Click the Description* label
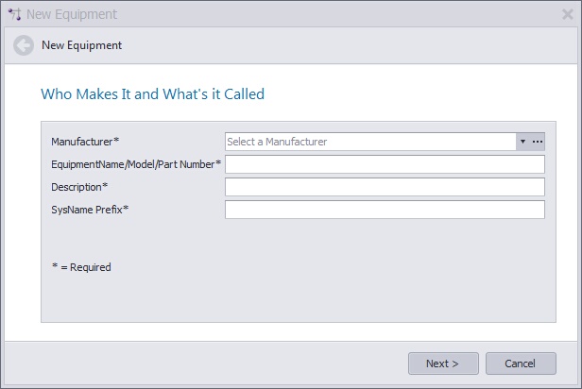The height and width of the screenshot is (389, 582). (x=79, y=187)
